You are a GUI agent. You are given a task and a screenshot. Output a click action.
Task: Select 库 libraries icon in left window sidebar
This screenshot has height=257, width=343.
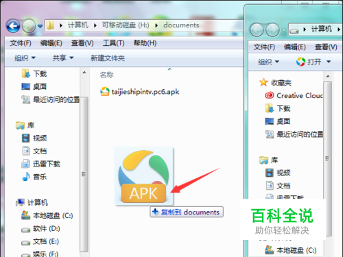pyautogui.click(x=20, y=125)
